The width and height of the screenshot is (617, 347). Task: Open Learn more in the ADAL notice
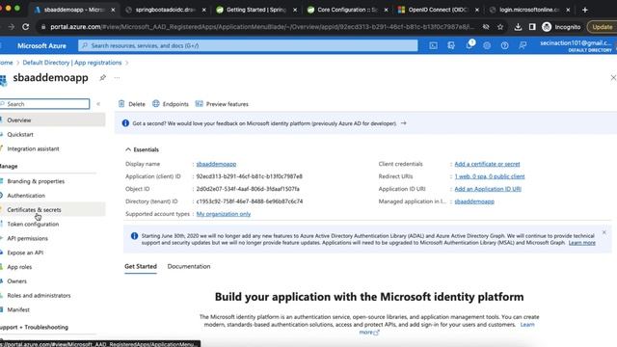pyautogui.click(x=581, y=243)
